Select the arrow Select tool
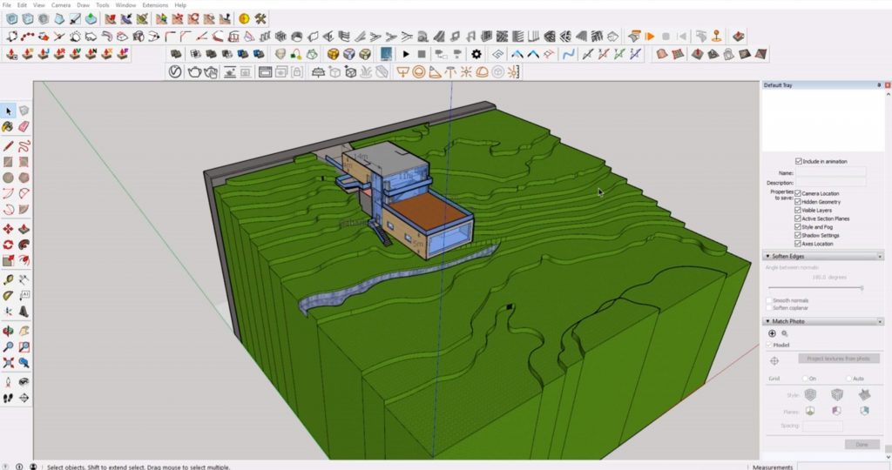This screenshot has width=892, height=470. tap(8, 111)
